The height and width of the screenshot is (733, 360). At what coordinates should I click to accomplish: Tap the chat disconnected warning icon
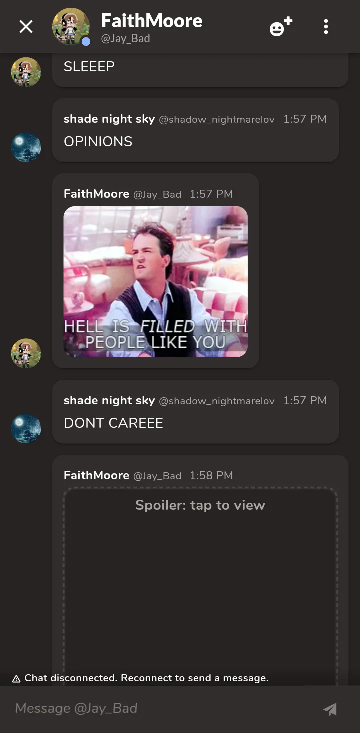[16, 679]
